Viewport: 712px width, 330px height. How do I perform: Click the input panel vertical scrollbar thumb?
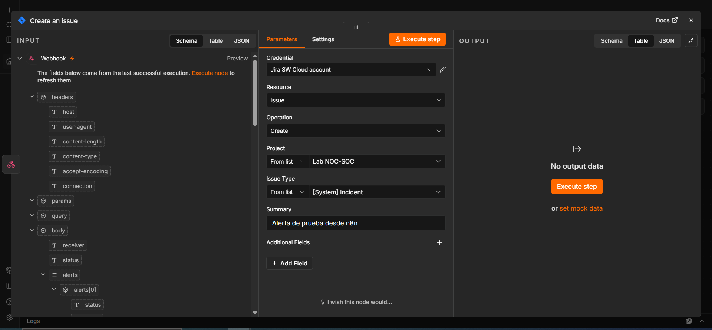[x=255, y=93]
